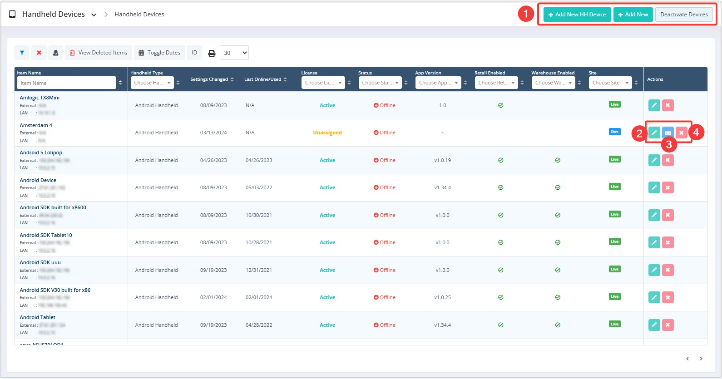Click Toggle Dates button

[x=159, y=53]
